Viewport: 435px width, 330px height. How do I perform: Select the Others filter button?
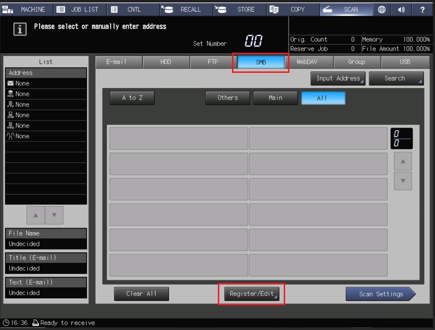(x=227, y=98)
